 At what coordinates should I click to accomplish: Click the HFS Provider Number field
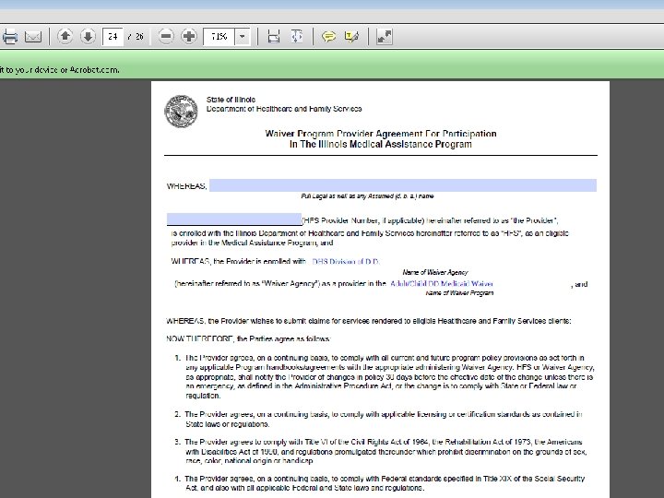[234, 219]
